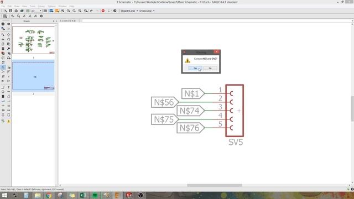Image resolution: width=354 pixels, height=199 pixels.
Task: Click the Save icon in the top toolbar
Action: tap(11, 11)
